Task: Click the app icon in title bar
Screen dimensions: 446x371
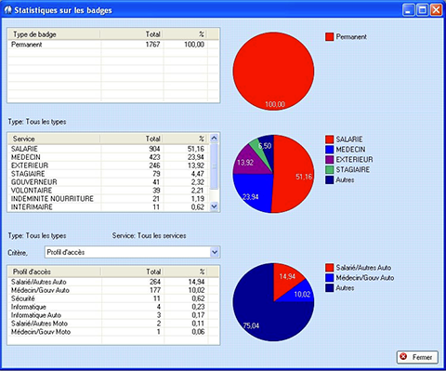Action: point(8,10)
